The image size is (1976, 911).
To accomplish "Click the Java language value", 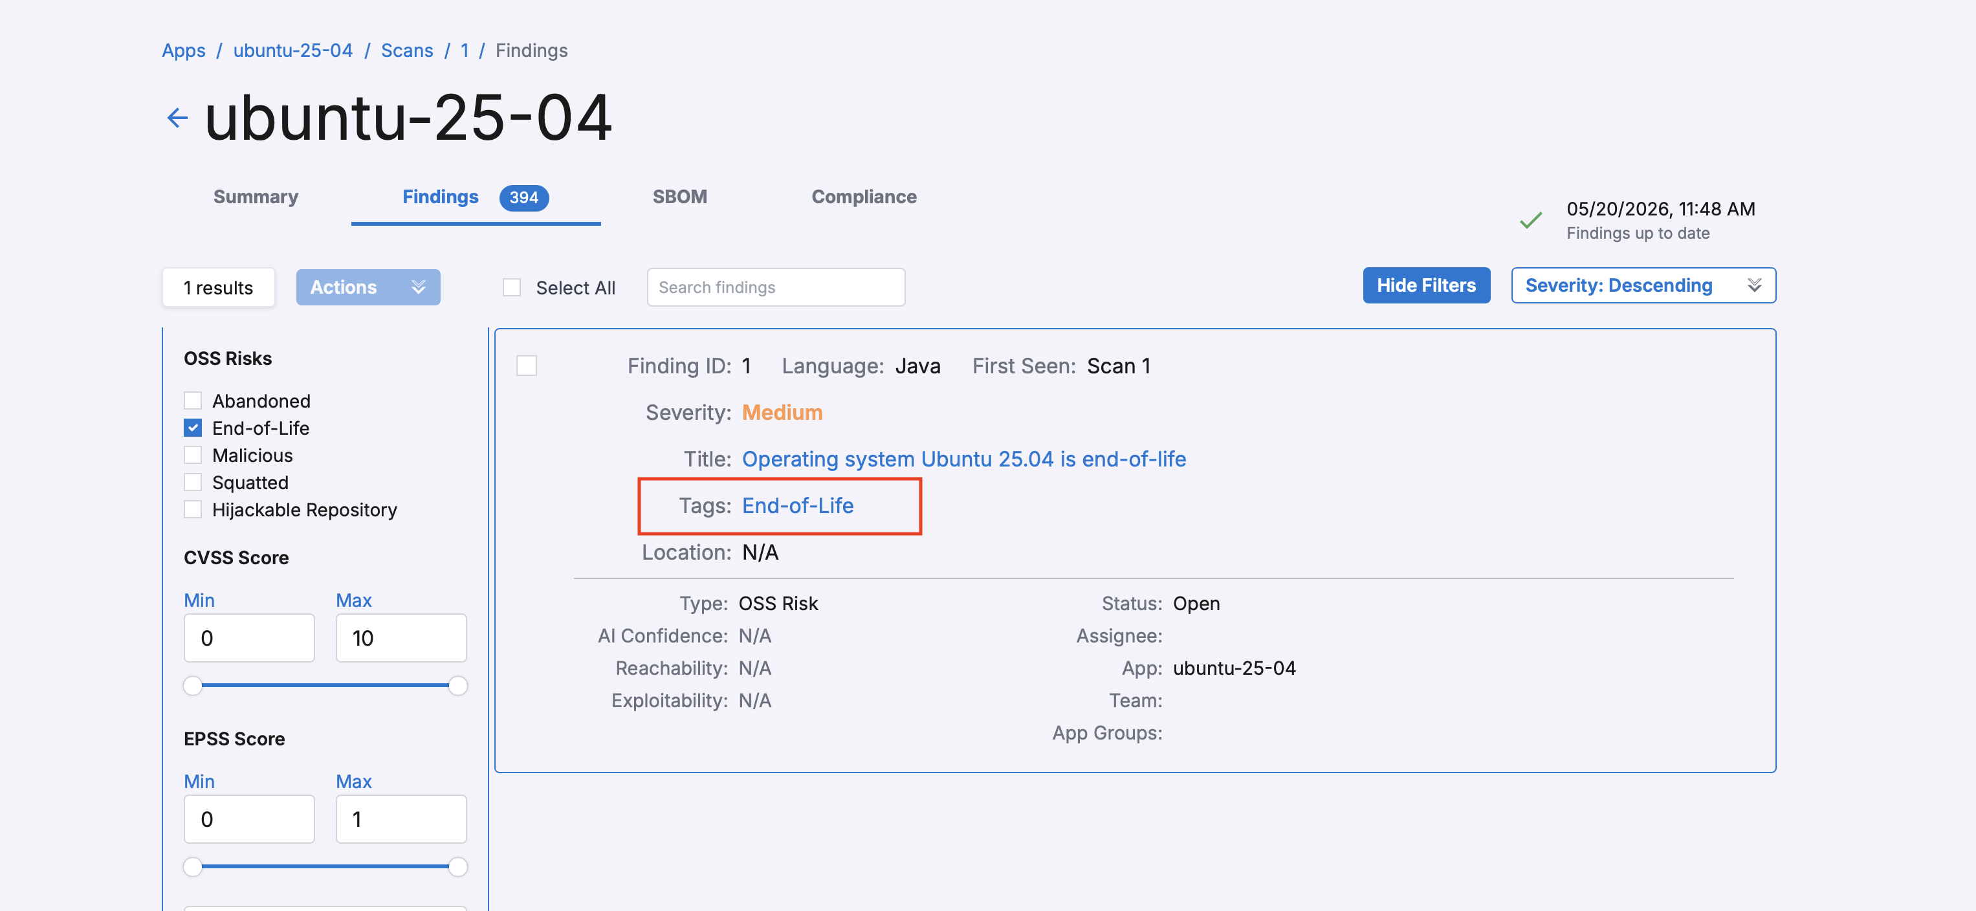I will click(x=917, y=366).
